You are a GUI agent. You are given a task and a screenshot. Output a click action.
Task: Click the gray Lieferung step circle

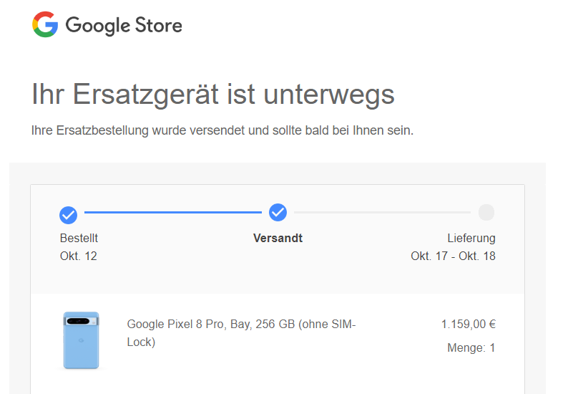[x=486, y=213]
